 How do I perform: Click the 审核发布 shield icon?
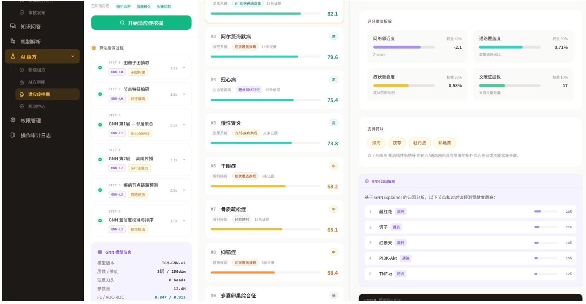point(22,13)
